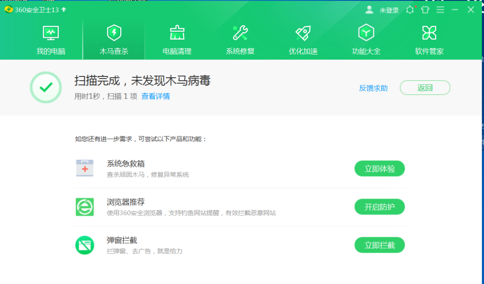484x284 pixels.
Task: Click the 360 logo icon in title bar
Action: [9, 9]
